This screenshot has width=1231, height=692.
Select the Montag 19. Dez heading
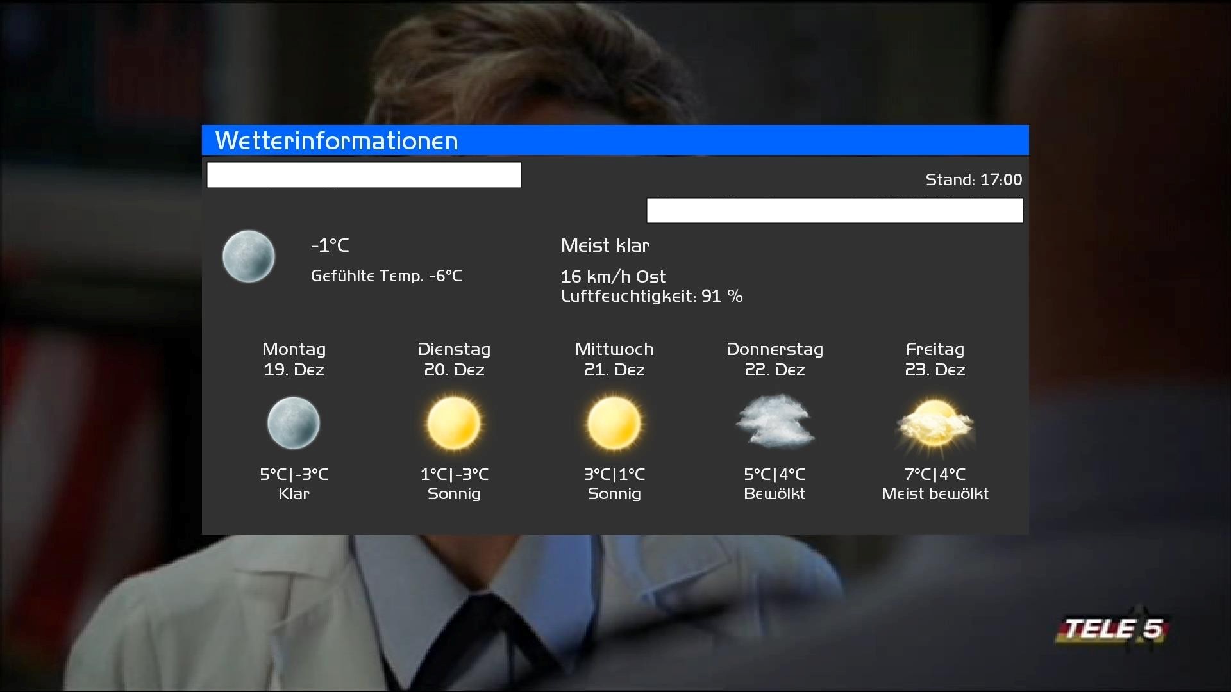294,359
